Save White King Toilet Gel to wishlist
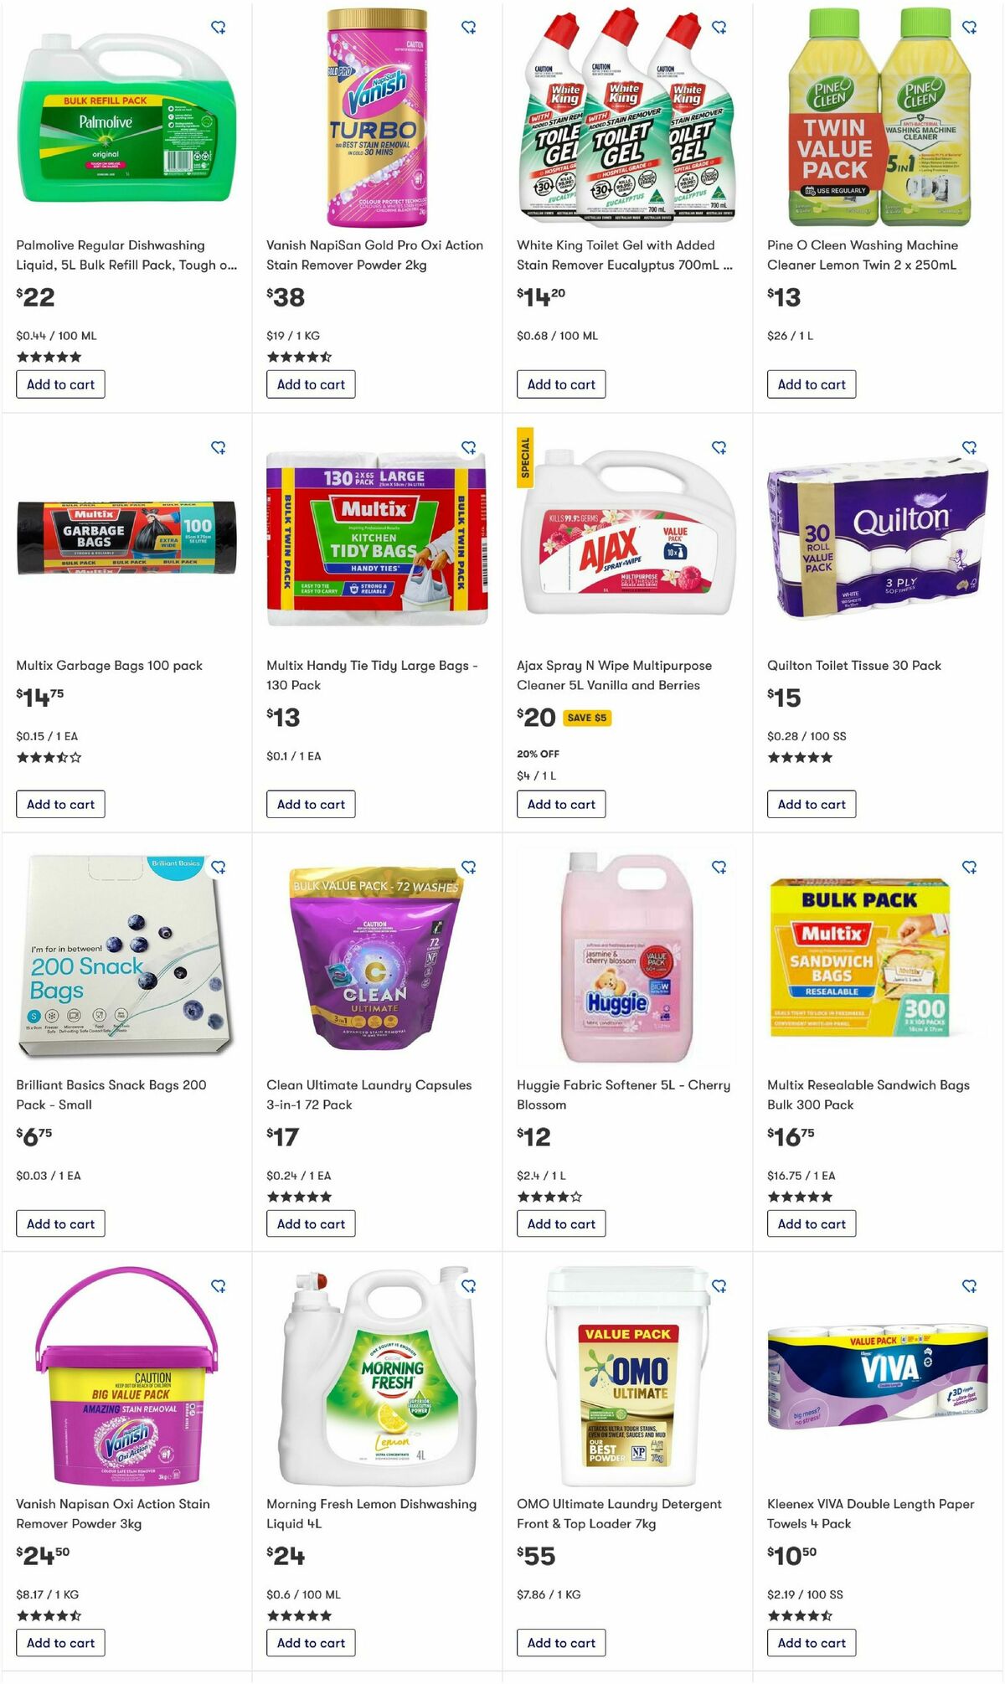1005x1684 pixels. pos(719,26)
